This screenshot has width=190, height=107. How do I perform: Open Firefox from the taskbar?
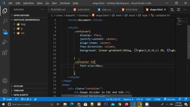126,104
